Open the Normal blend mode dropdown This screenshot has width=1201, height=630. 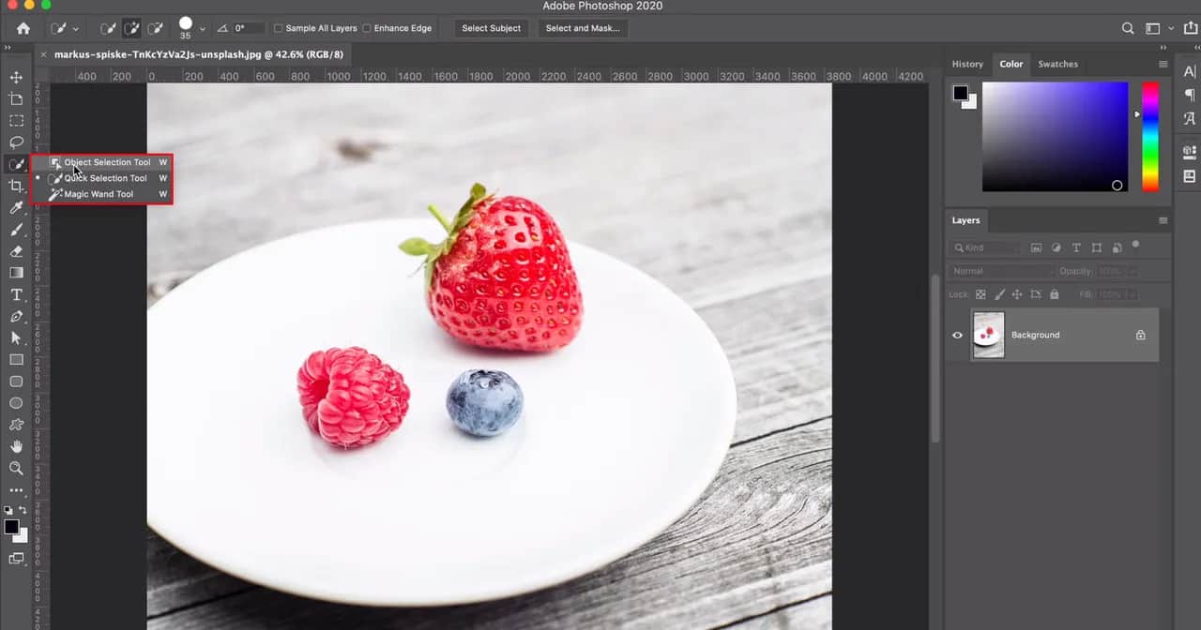(x=1001, y=270)
